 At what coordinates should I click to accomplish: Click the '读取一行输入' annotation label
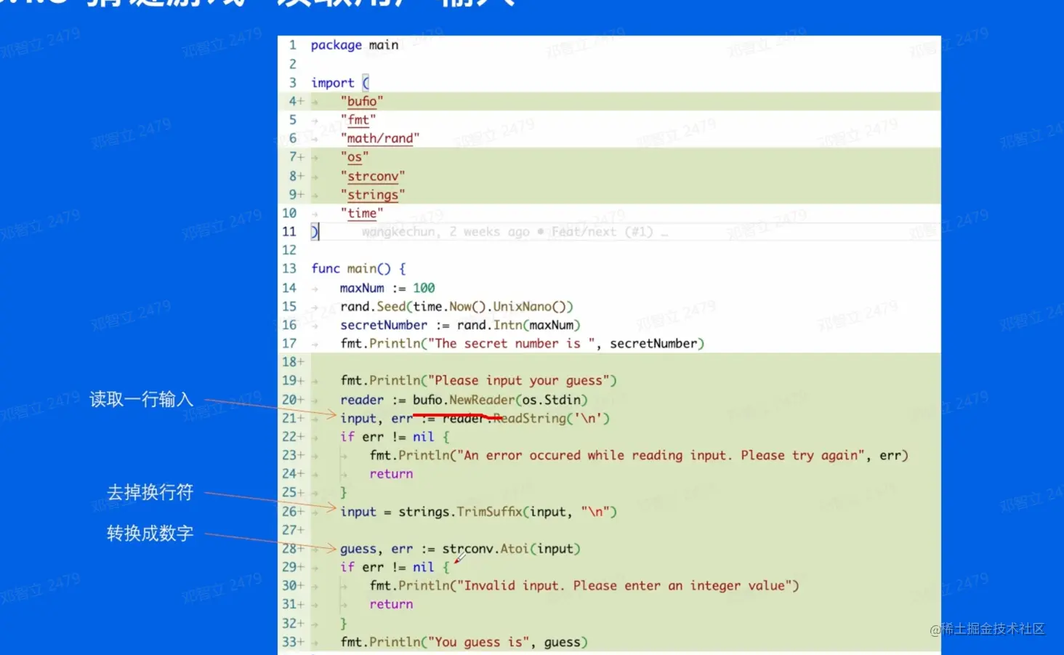tap(141, 399)
